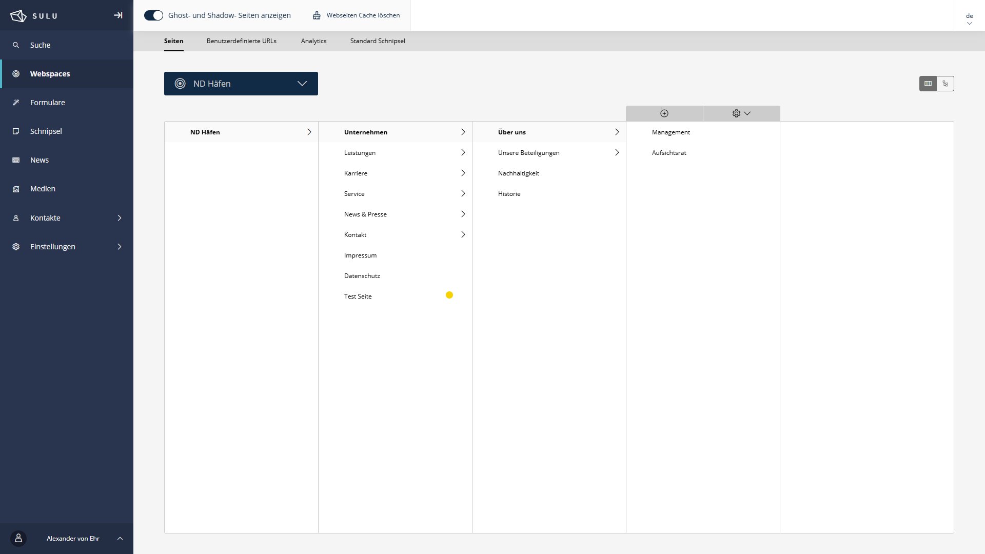Select the Aufsichtsrat page
This screenshot has width=985, height=554.
(x=669, y=153)
